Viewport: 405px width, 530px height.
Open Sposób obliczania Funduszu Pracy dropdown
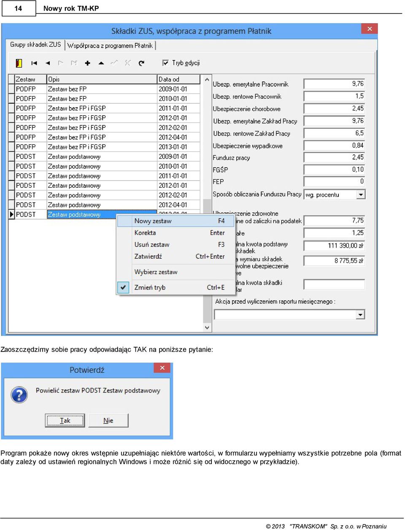(x=361, y=195)
